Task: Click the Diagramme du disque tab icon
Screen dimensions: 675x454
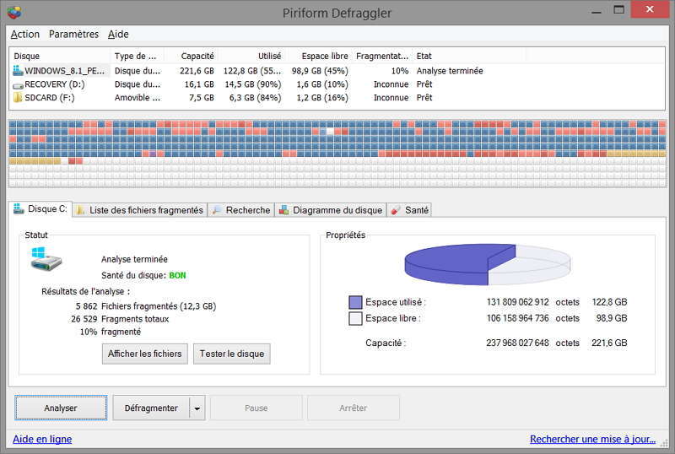Action: [x=283, y=210]
